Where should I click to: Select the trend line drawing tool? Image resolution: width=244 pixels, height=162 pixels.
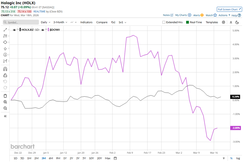5,30
